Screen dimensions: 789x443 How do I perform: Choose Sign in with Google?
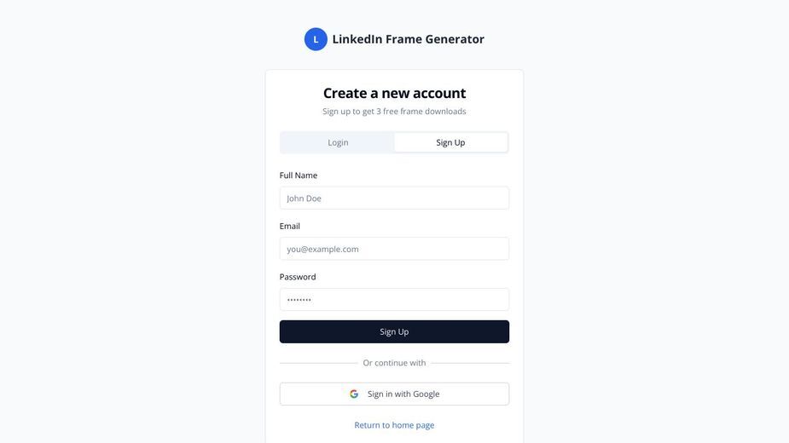[x=394, y=394]
